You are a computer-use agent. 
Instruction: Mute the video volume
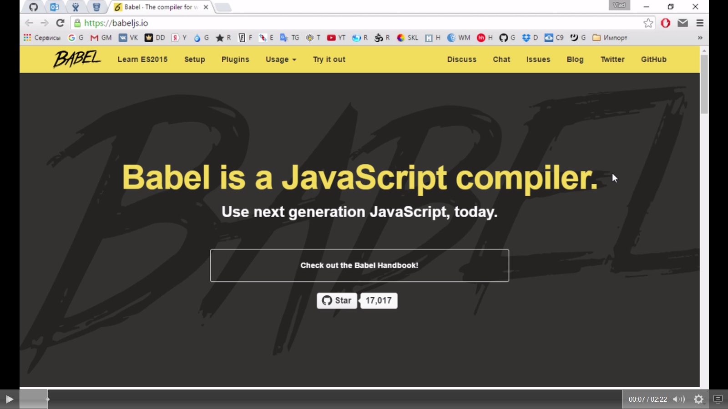pyautogui.click(x=678, y=399)
